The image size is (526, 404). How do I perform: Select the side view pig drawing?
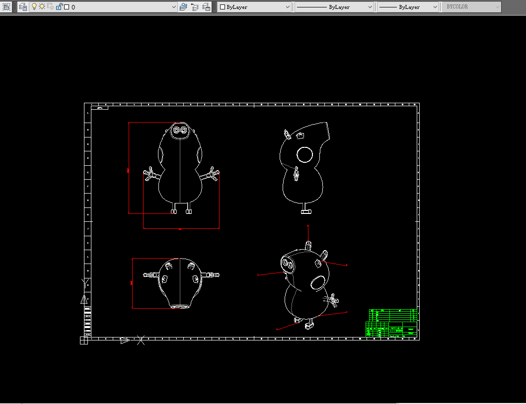pos(304,168)
